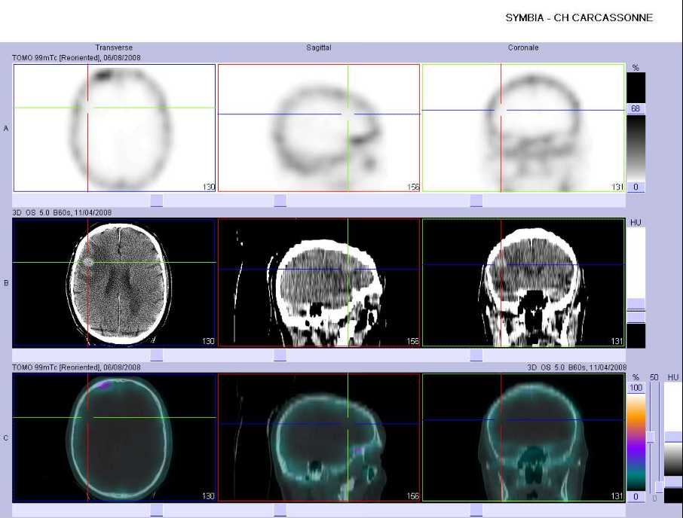Screen dimensions: 683x518
Task: Select the fused transverse view in row C
Action: coord(115,437)
